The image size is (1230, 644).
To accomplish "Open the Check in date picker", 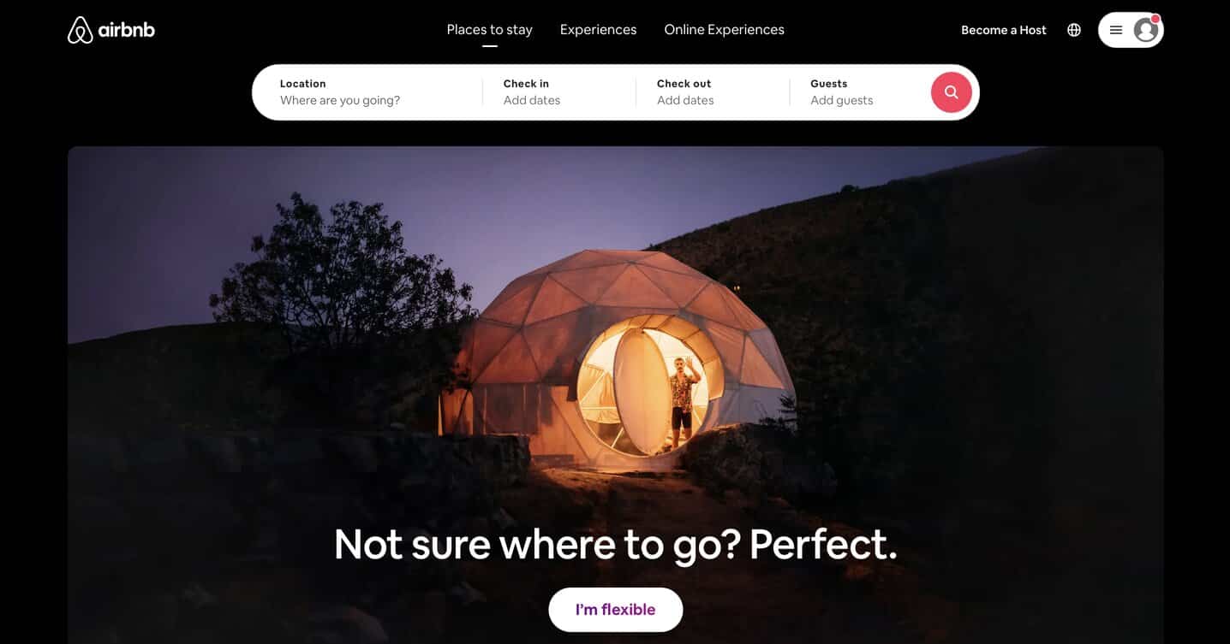I will (559, 92).
